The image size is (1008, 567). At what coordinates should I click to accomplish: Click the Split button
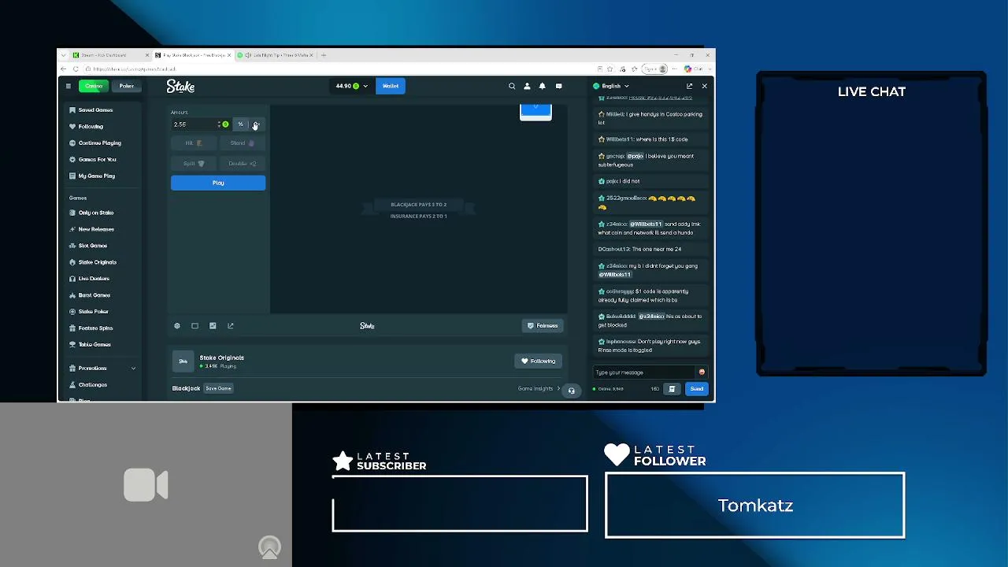tap(194, 164)
